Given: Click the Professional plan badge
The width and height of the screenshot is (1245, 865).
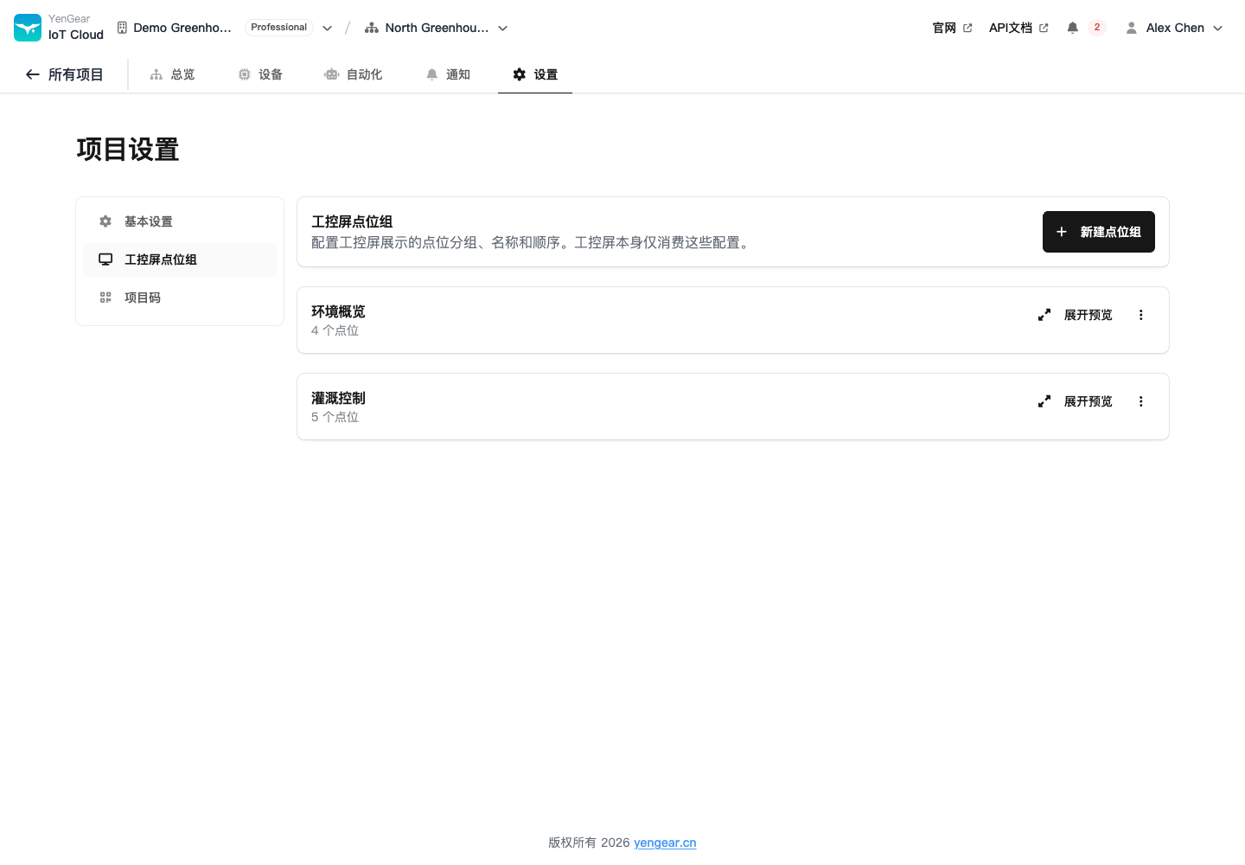Looking at the screenshot, I should 278,28.
